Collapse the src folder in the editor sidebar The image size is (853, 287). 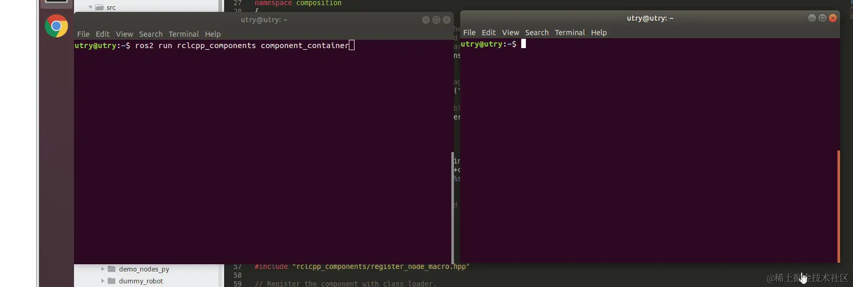(x=91, y=7)
